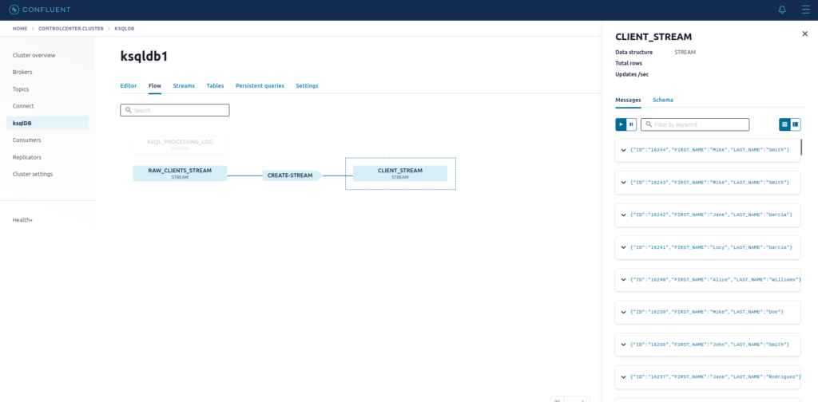The width and height of the screenshot is (818, 402).
Task: Expand the message with ID 16242
Action: coord(623,215)
